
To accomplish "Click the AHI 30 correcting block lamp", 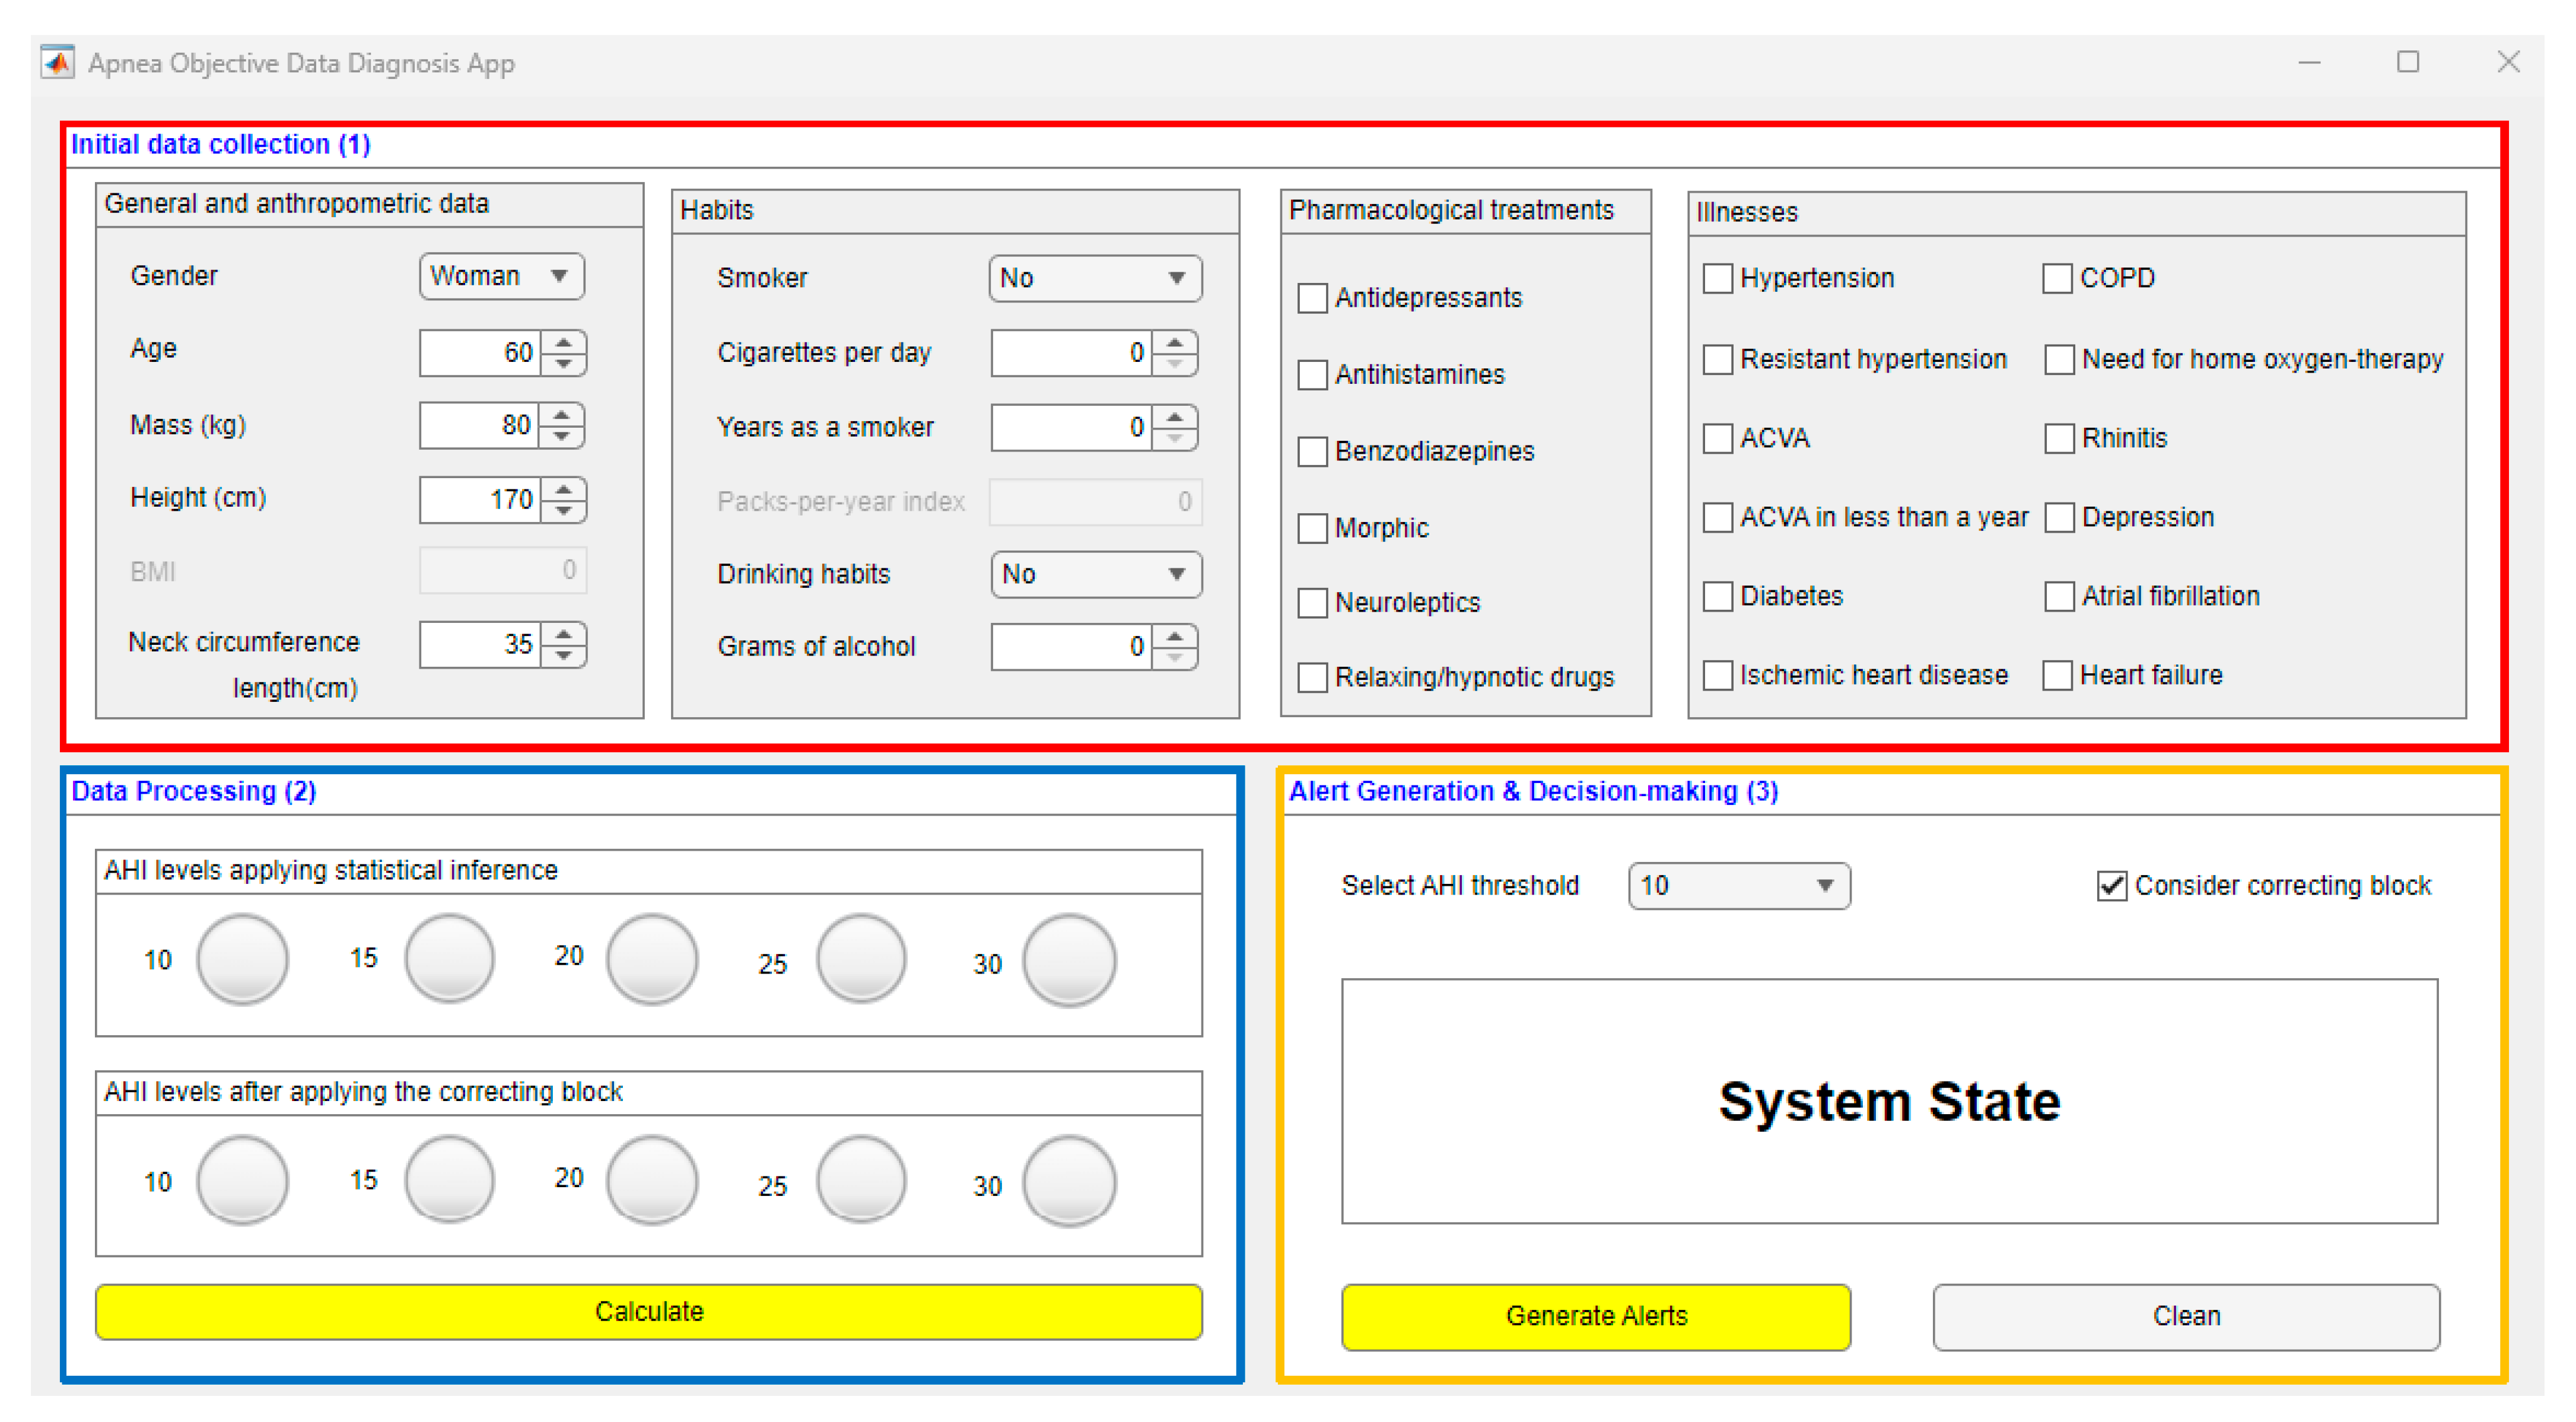I will point(1069,1181).
